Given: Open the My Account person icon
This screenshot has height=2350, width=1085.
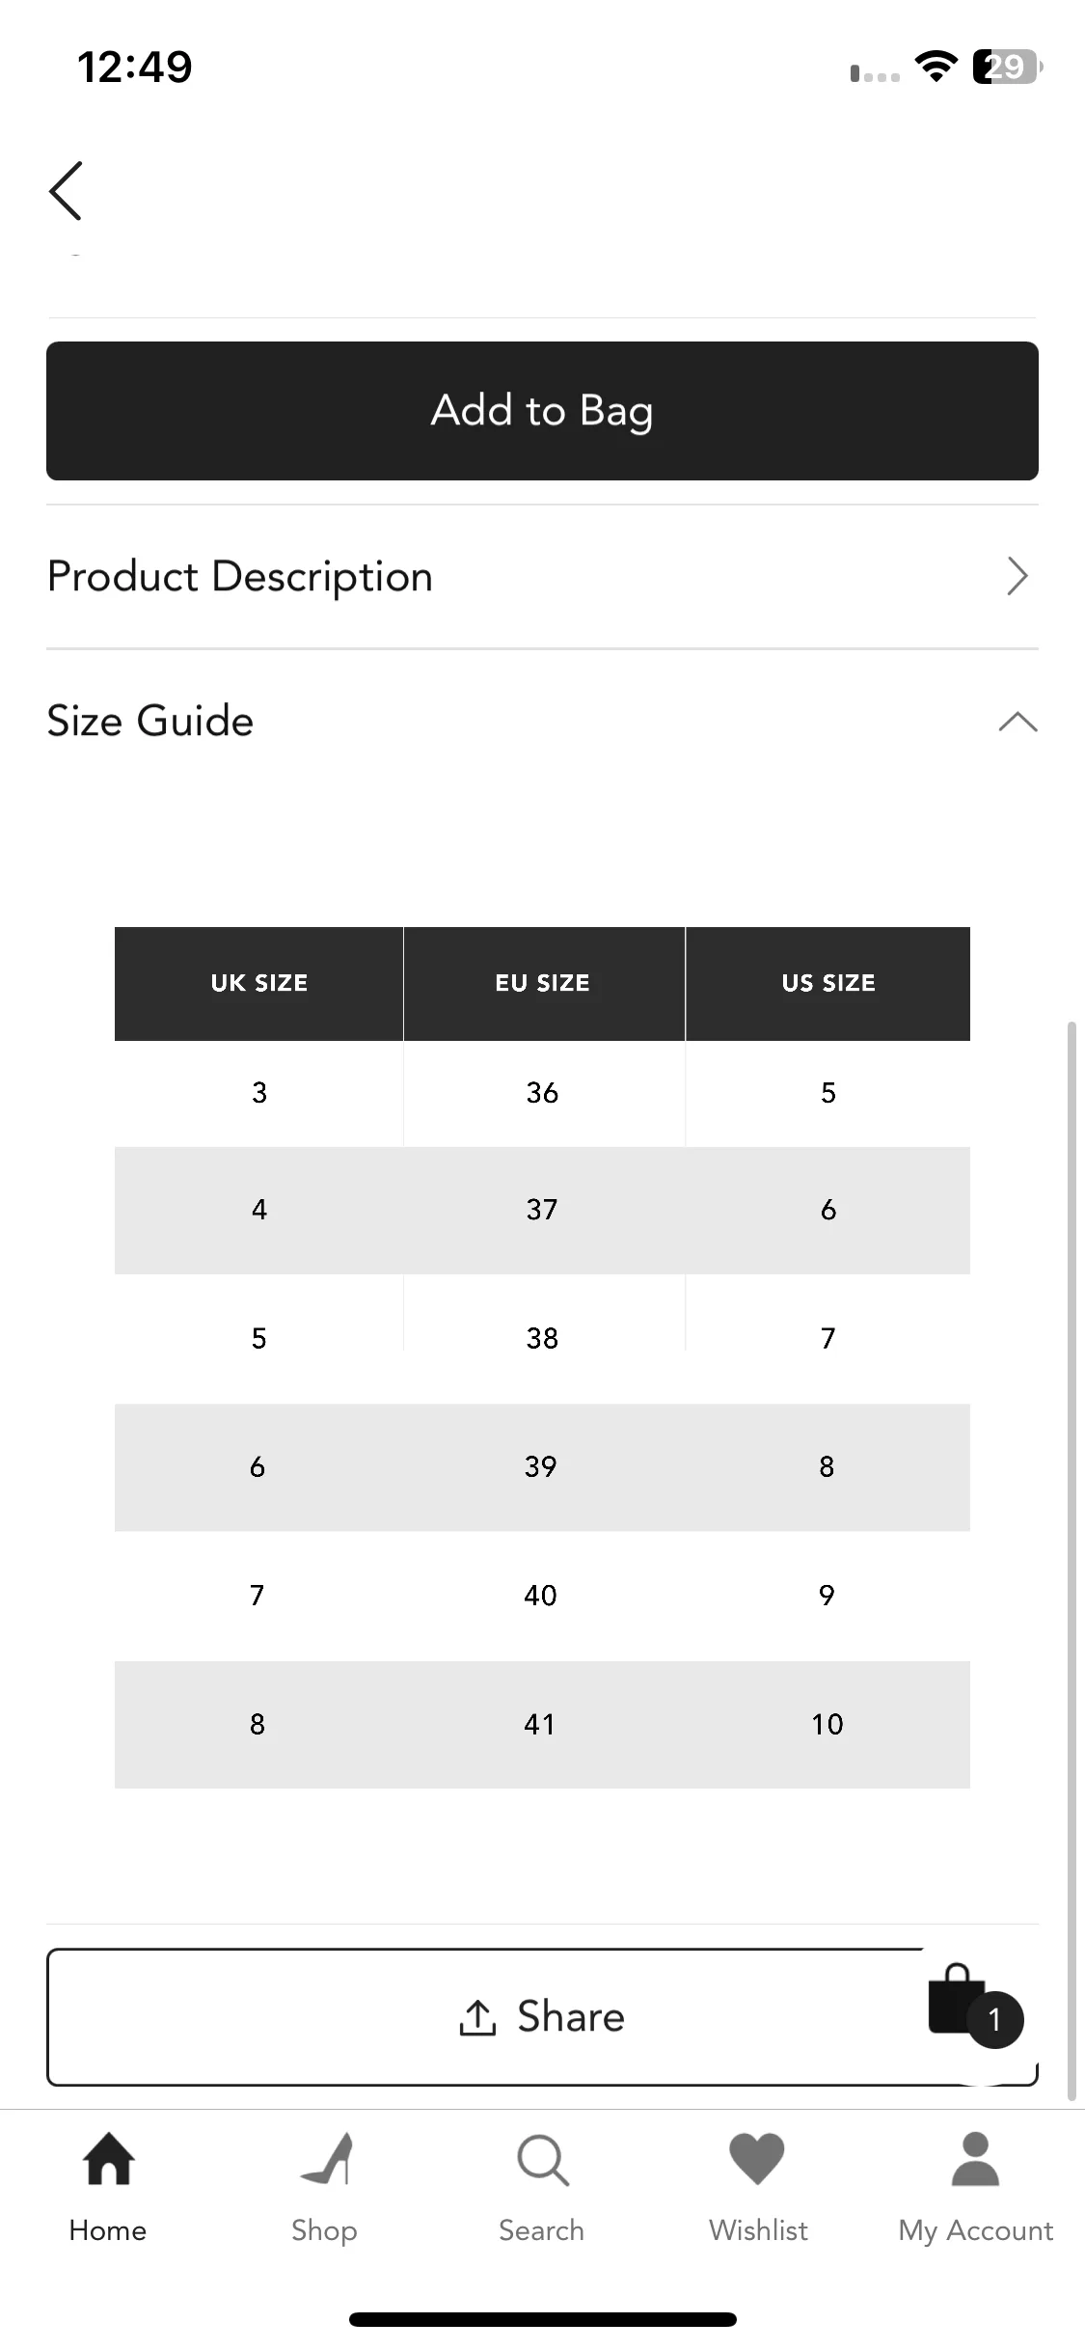Looking at the screenshot, I should (x=975, y=2158).
